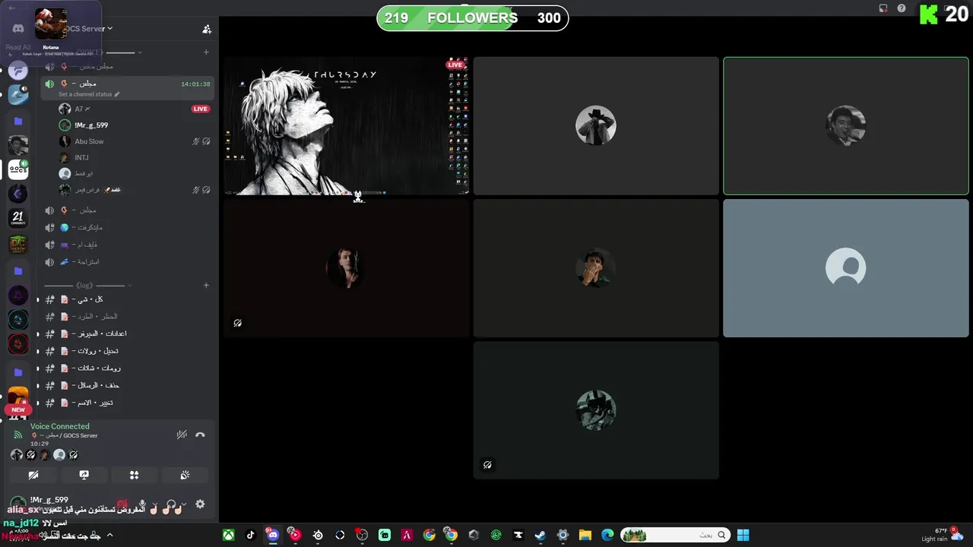973x547 pixels.
Task: Open the invite members icon beside server name
Action: click(x=207, y=29)
